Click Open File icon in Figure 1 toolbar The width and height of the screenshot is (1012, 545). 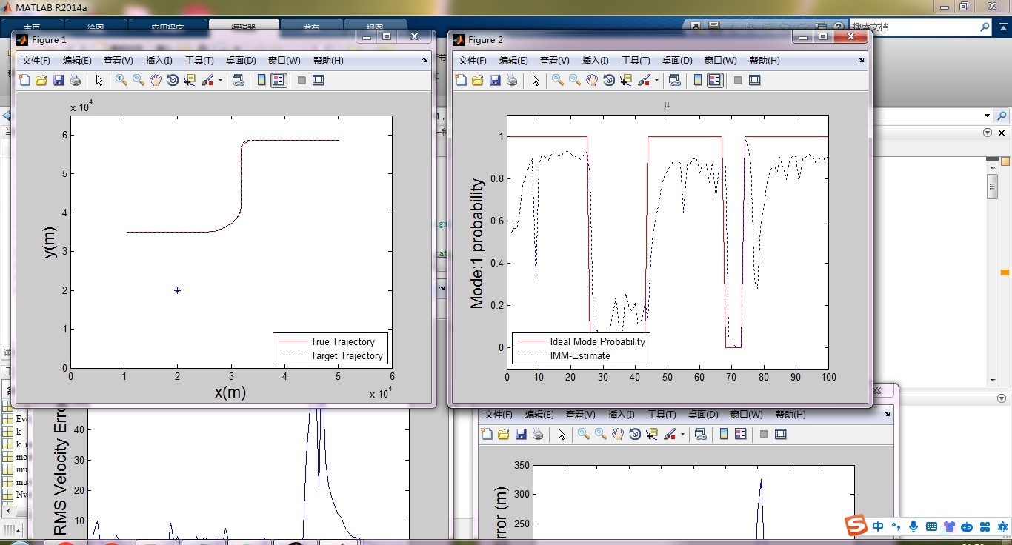click(x=41, y=80)
